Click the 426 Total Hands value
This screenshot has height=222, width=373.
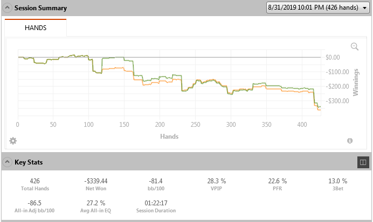(34, 181)
